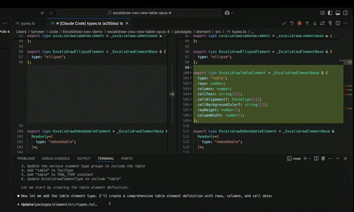Viewport: 354px width, 212px height.
Task: Accept the diff changes with the checkmark icon
Action: (284, 23)
